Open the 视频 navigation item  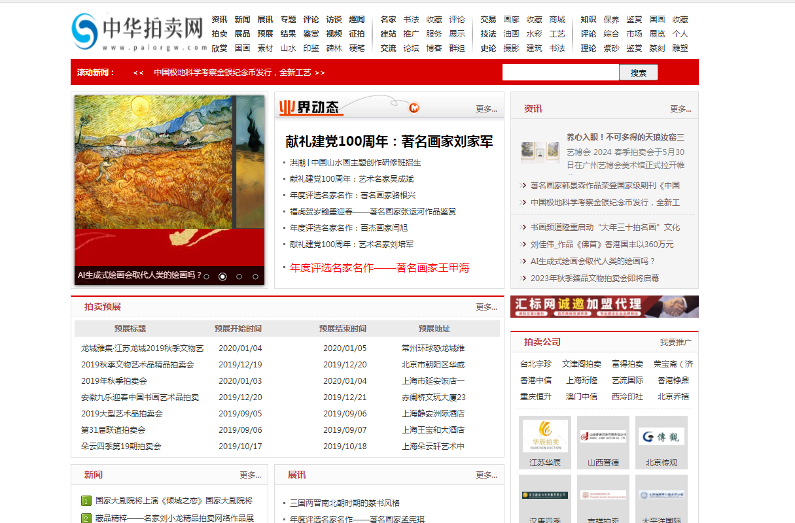pyautogui.click(x=334, y=34)
